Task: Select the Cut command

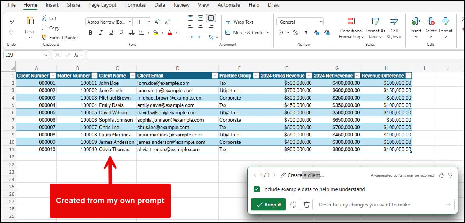Action: coord(49,18)
